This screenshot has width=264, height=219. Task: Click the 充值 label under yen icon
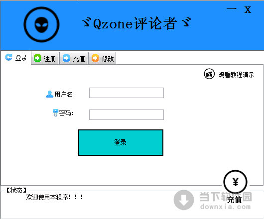235,200
